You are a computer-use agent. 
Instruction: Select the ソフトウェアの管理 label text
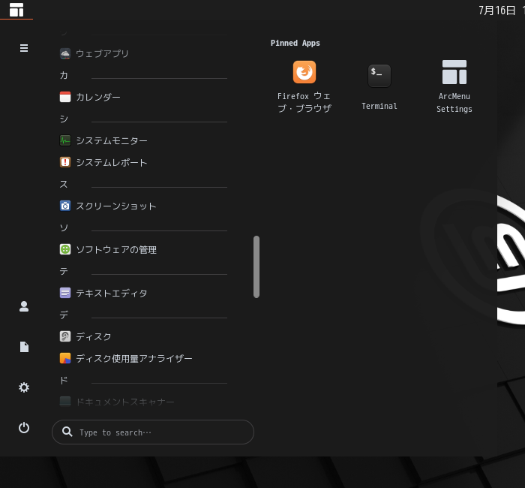click(116, 250)
